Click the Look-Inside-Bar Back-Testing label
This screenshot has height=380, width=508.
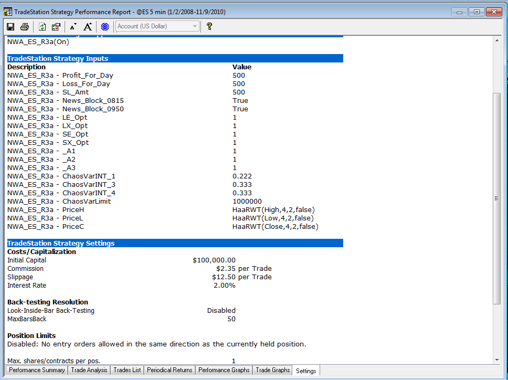(x=51, y=311)
